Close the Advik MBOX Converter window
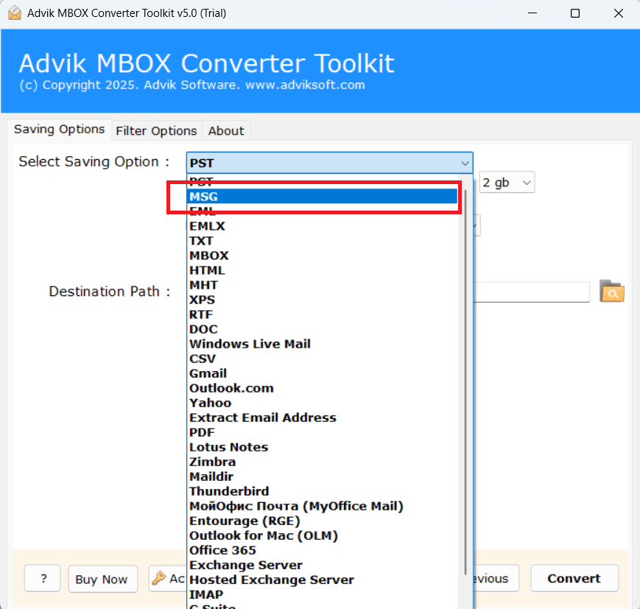 (619, 13)
